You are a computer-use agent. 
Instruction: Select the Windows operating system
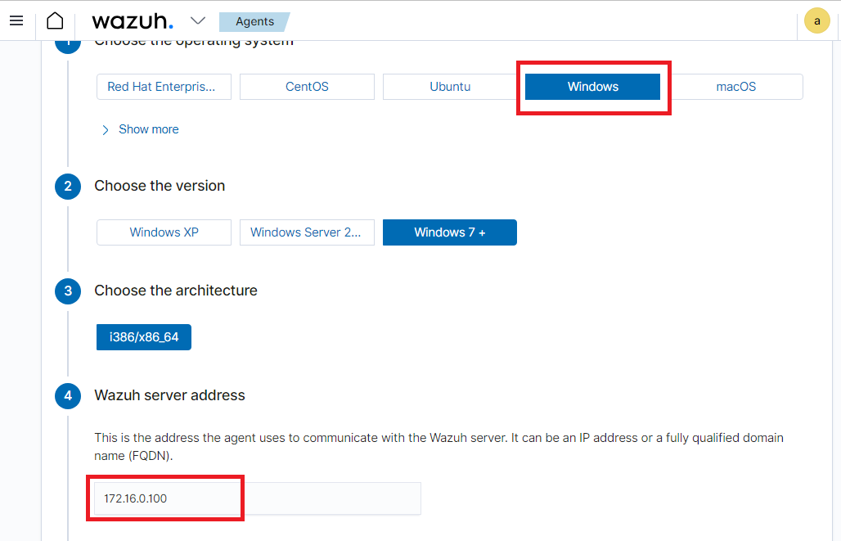pos(592,87)
